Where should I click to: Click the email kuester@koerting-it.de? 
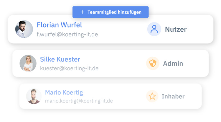pos(69,69)
